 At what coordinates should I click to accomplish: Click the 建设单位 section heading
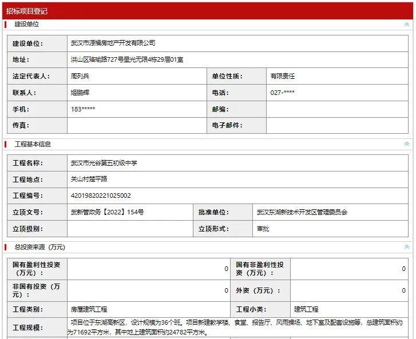(27, 25)
